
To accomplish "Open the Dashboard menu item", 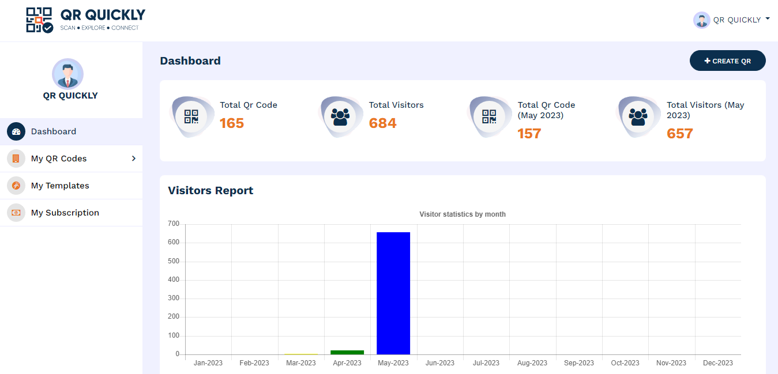I will pos(71,131).
